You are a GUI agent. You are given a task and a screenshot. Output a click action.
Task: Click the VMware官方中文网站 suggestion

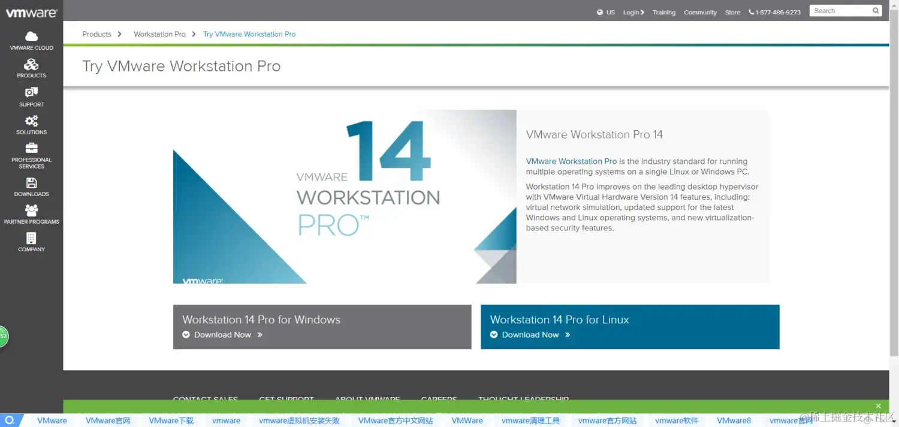[396, 420]
